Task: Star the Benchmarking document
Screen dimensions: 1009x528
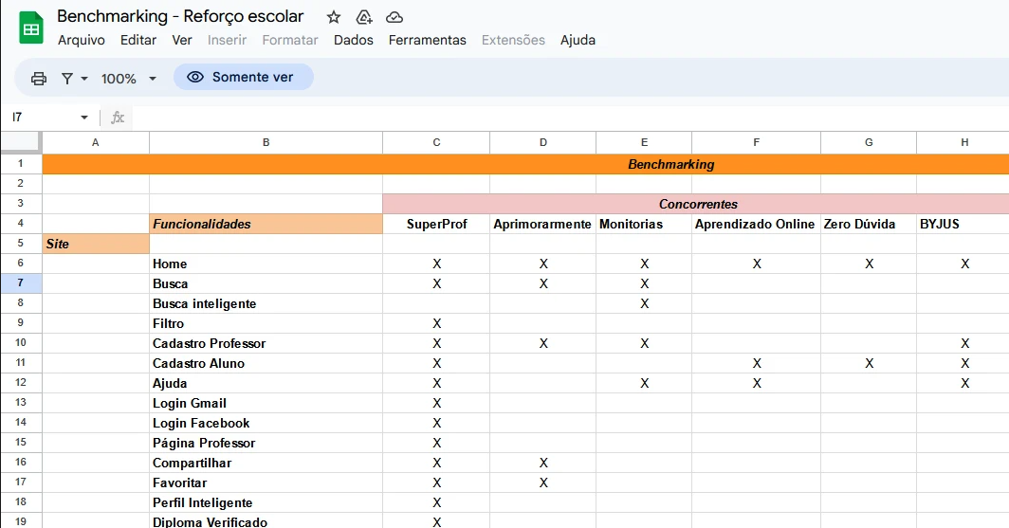Action: (334, 17)
